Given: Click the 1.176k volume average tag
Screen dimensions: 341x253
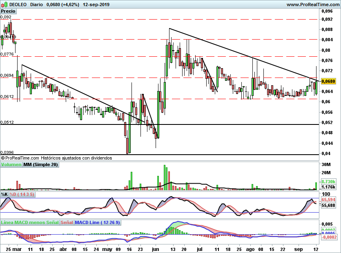Looking at the screenshot, I should 328,187.
